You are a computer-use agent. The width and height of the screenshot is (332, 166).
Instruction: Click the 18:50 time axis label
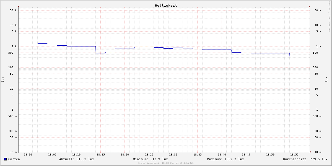pos(270,155)
